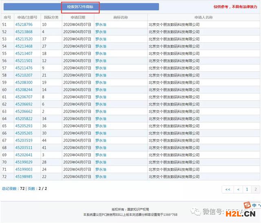Click the 申请人名称 column header
The image size is (261, 223).
pyautogui.click(x=203, y=17)
